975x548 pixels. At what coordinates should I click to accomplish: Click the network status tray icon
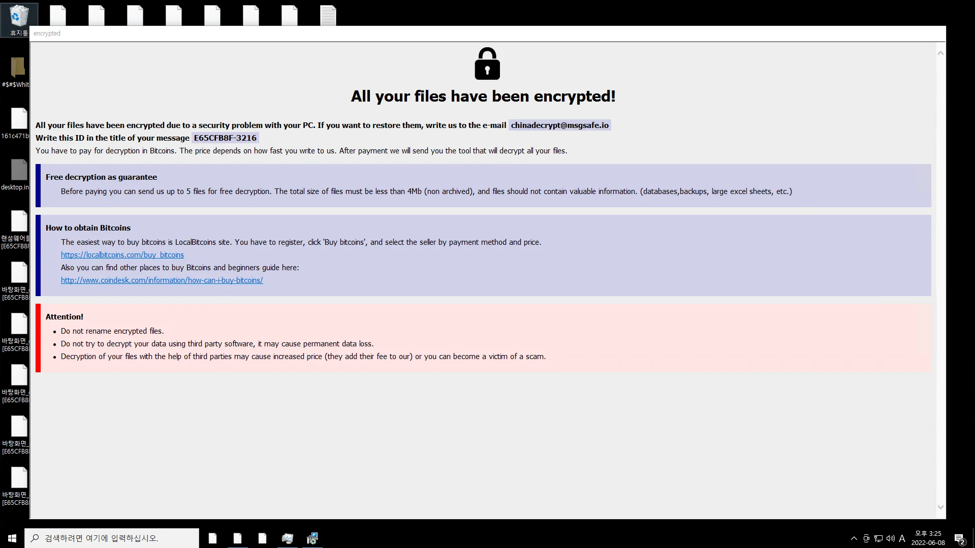pyautogui.click(x=878, y=538)
